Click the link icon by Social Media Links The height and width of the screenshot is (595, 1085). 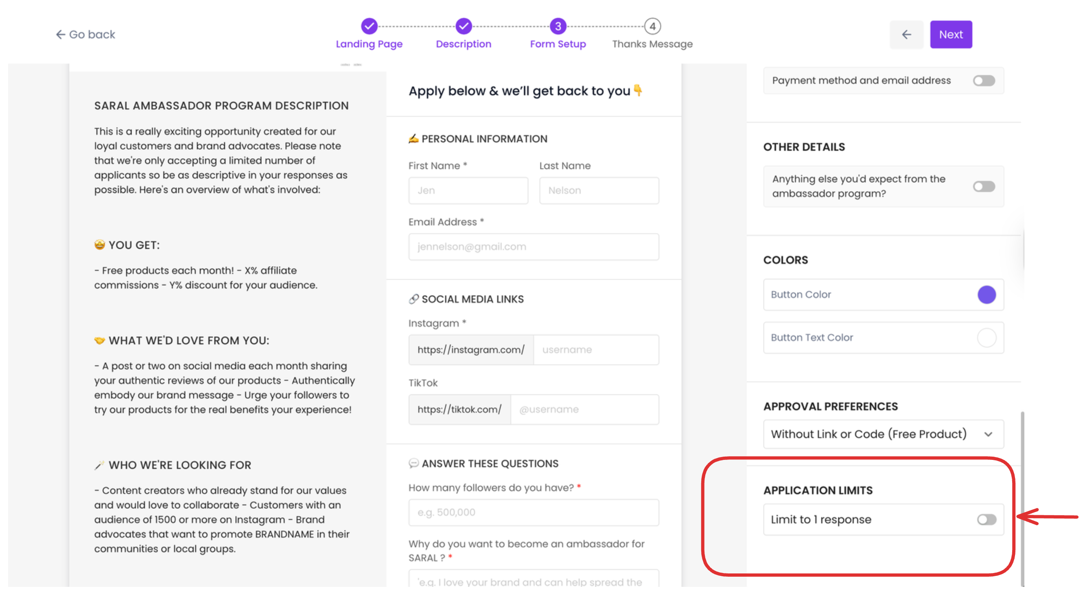(x=413, y=299)
